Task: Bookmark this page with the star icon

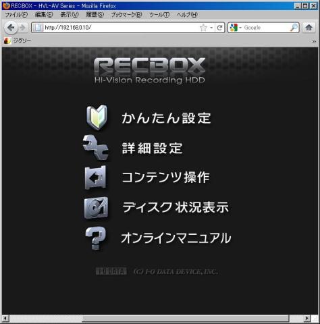Action: (203, 28)
